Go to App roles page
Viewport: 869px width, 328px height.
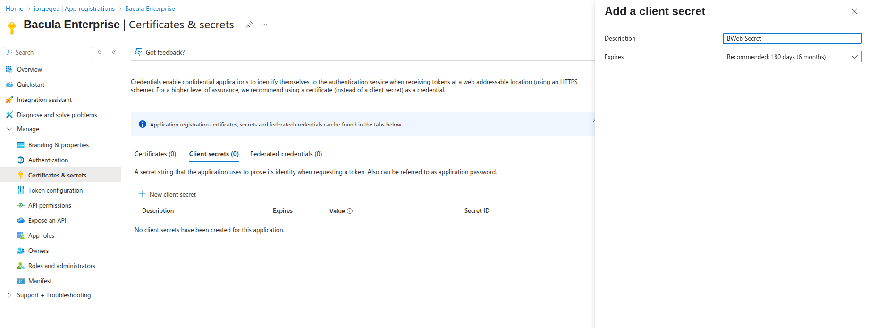pyautogui.click(x=41, y=235)
